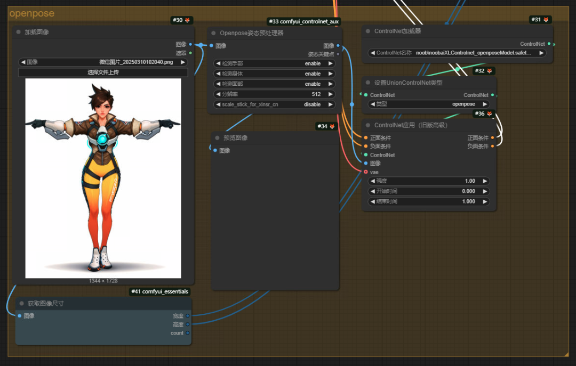The image size is (576, 366).
Task: Collapse the 获取图像尺寸 node via title dot
Action: [22, 304]
